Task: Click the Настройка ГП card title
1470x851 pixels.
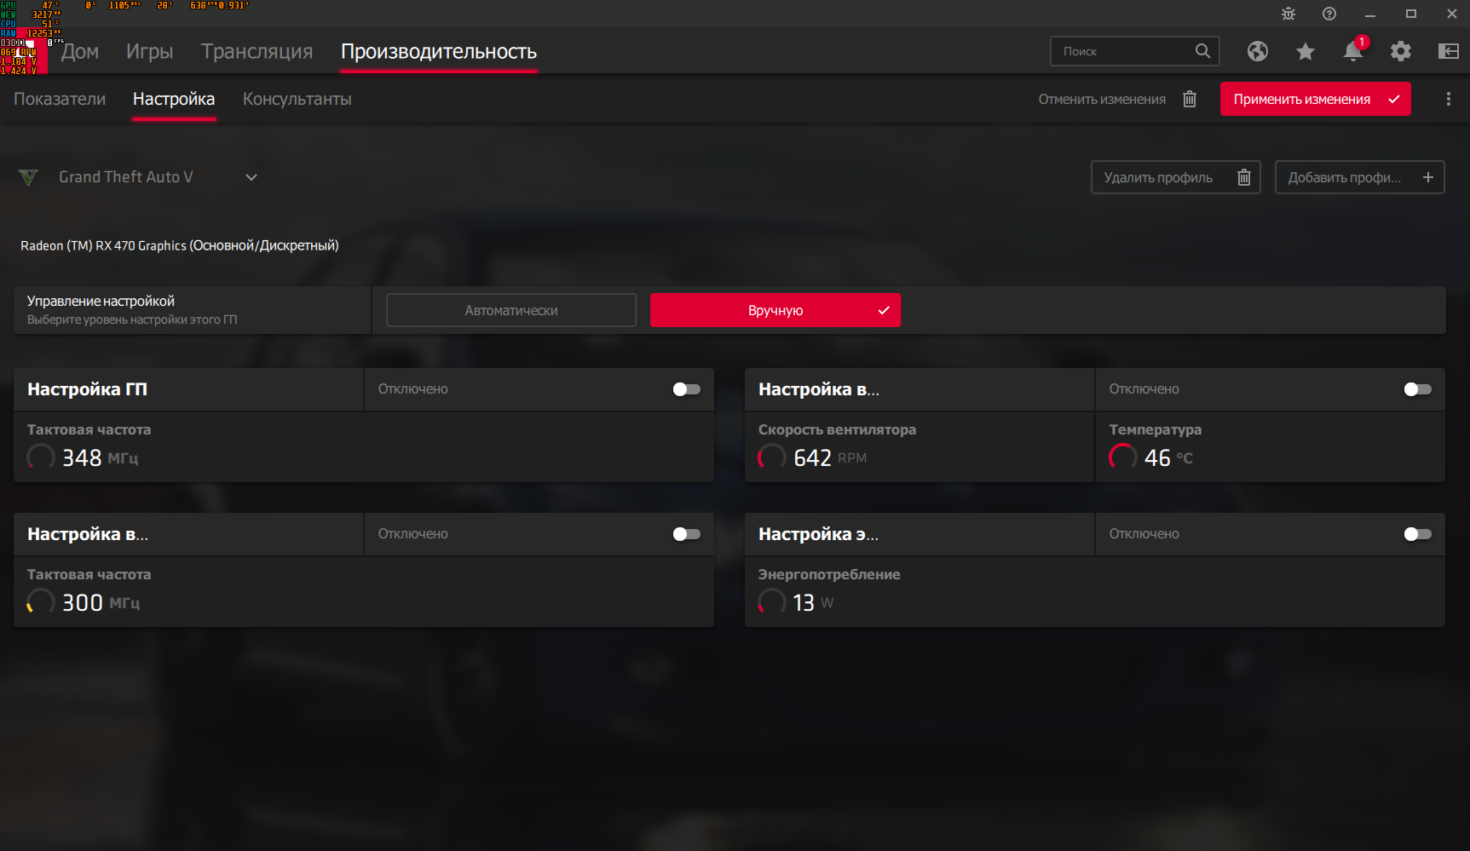Action: [x=87, y=389]
